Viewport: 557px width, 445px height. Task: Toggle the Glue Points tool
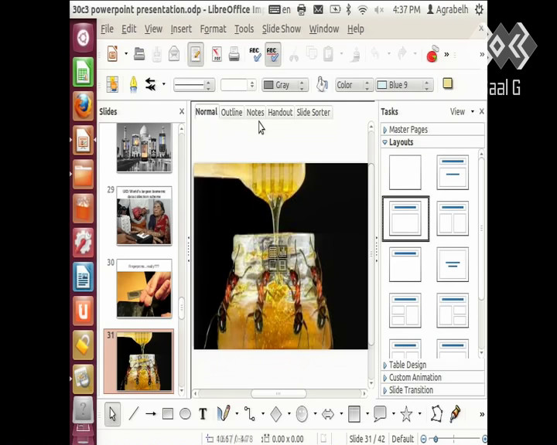click(455, 414)
